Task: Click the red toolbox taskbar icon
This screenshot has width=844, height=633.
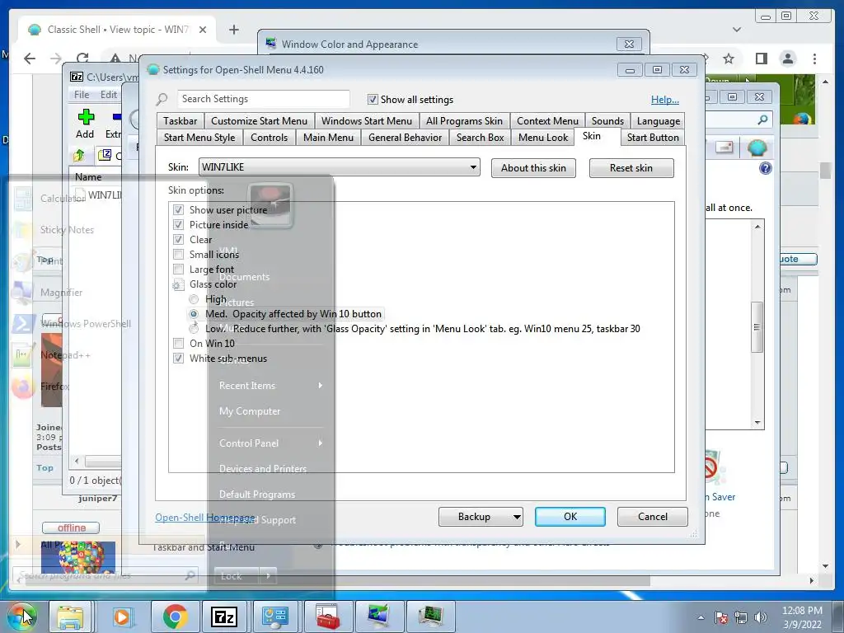Action: point(327,617)
